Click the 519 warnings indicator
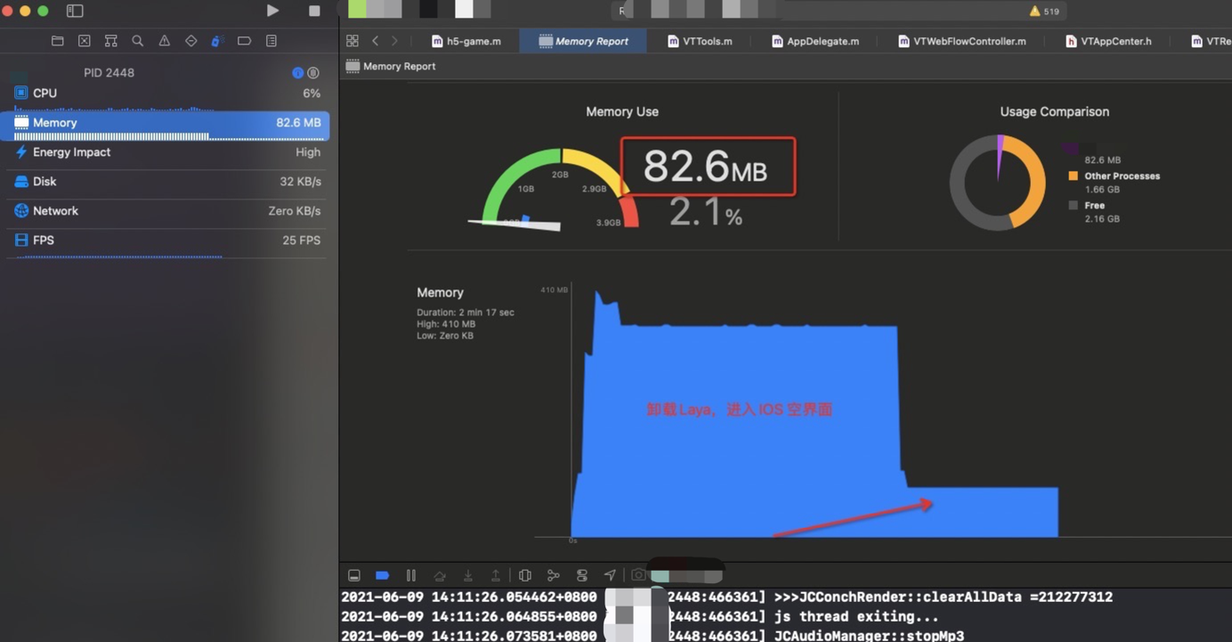Viewport: 1232px width, 642px height. 1044,12
